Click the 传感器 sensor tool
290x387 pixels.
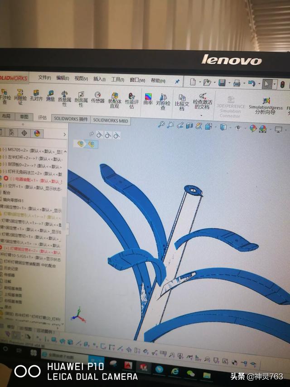pyautogui.click(x=98, y=98)
